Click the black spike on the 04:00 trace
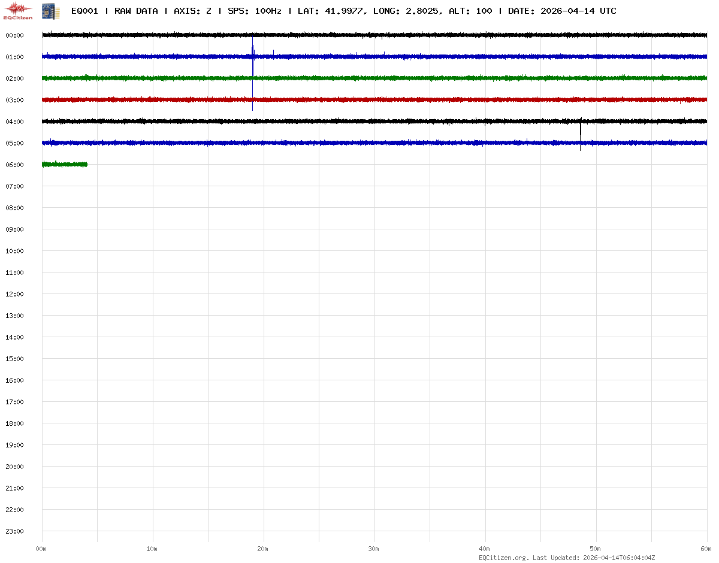The width and height of the screenshot is (719, 563). click(580, 129)
